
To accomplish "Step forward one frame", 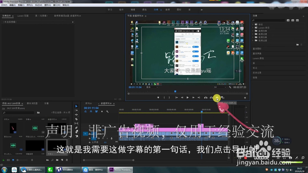I will coord(193,98).
